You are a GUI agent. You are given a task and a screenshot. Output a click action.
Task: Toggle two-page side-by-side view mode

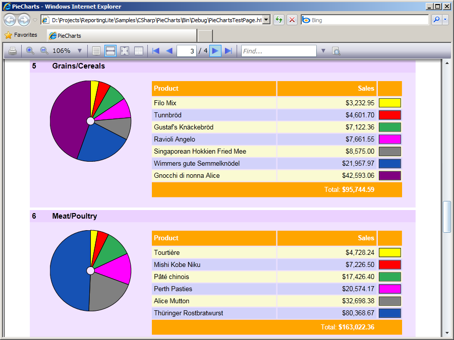(x=138, y=51)
